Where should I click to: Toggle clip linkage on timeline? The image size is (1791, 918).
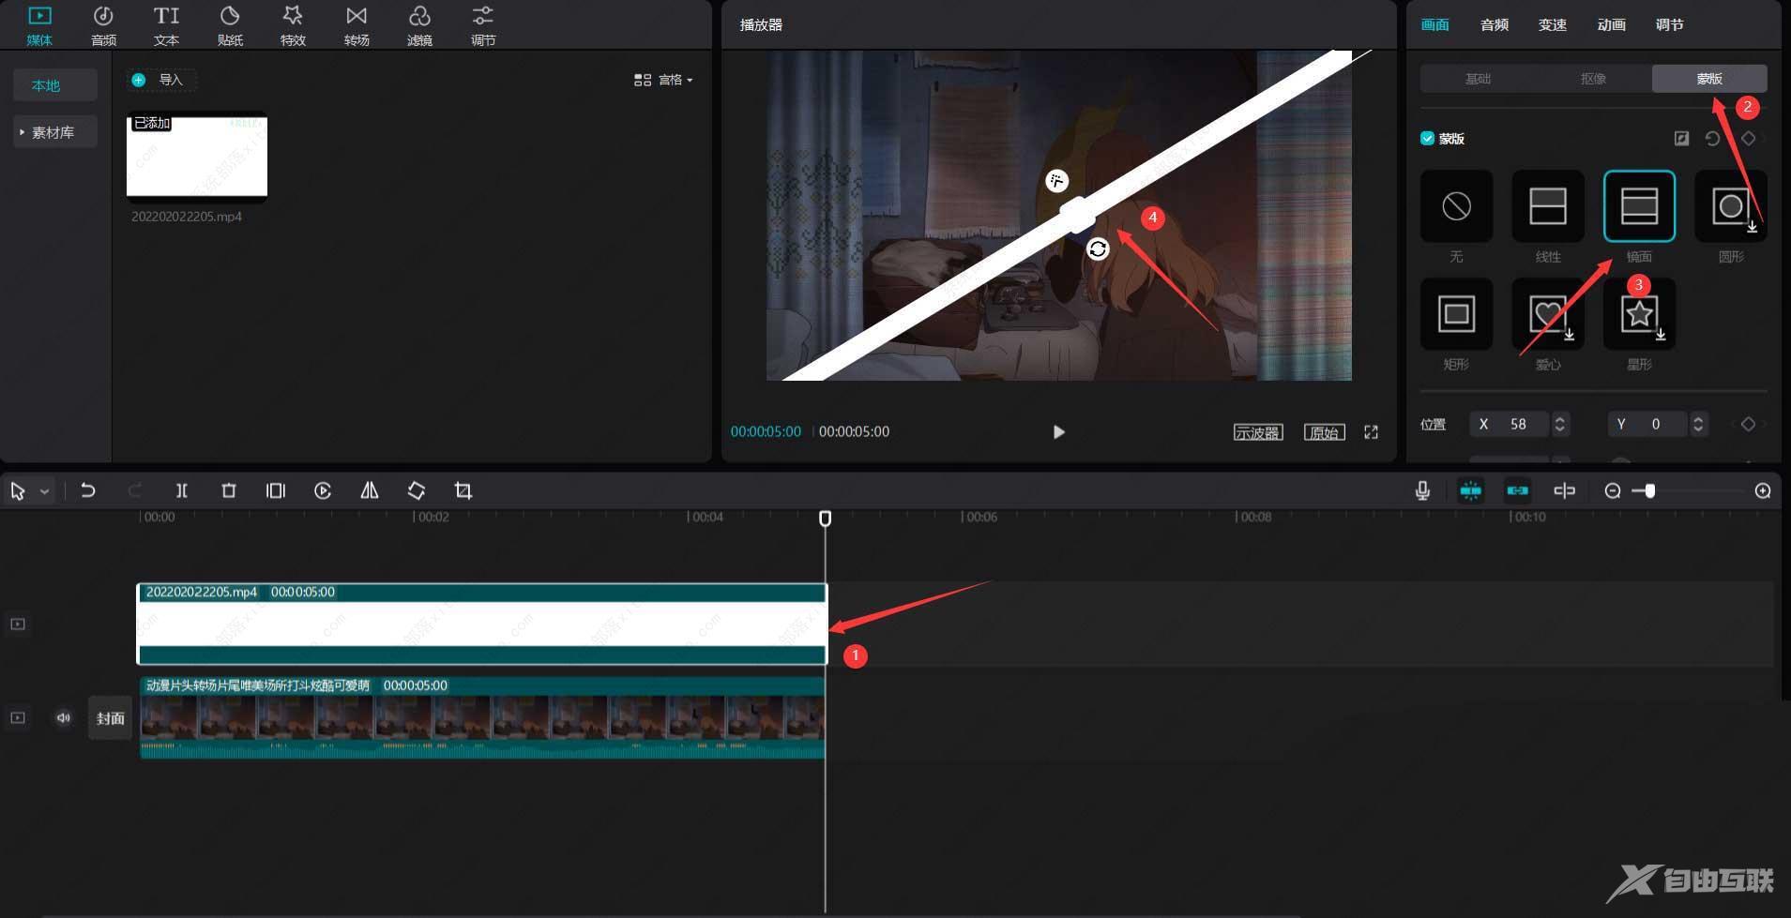[1517, 490]
